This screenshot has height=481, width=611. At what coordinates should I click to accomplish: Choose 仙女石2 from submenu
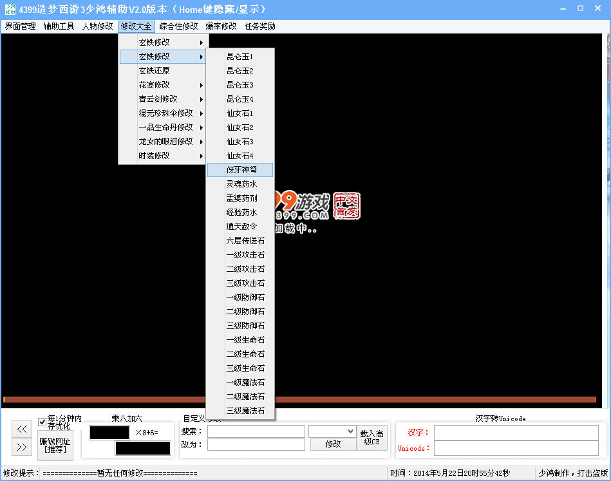[x=240, y=127]
